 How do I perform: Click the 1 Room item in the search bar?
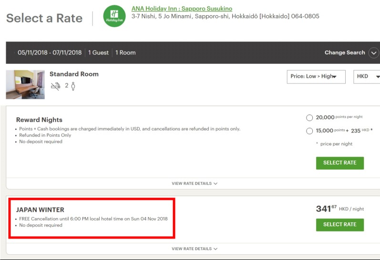tap(125, 53)
